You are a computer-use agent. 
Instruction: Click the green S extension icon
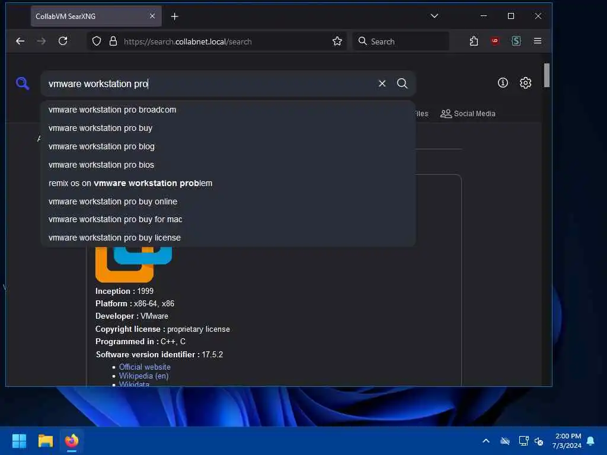click(x=516, y=41)
